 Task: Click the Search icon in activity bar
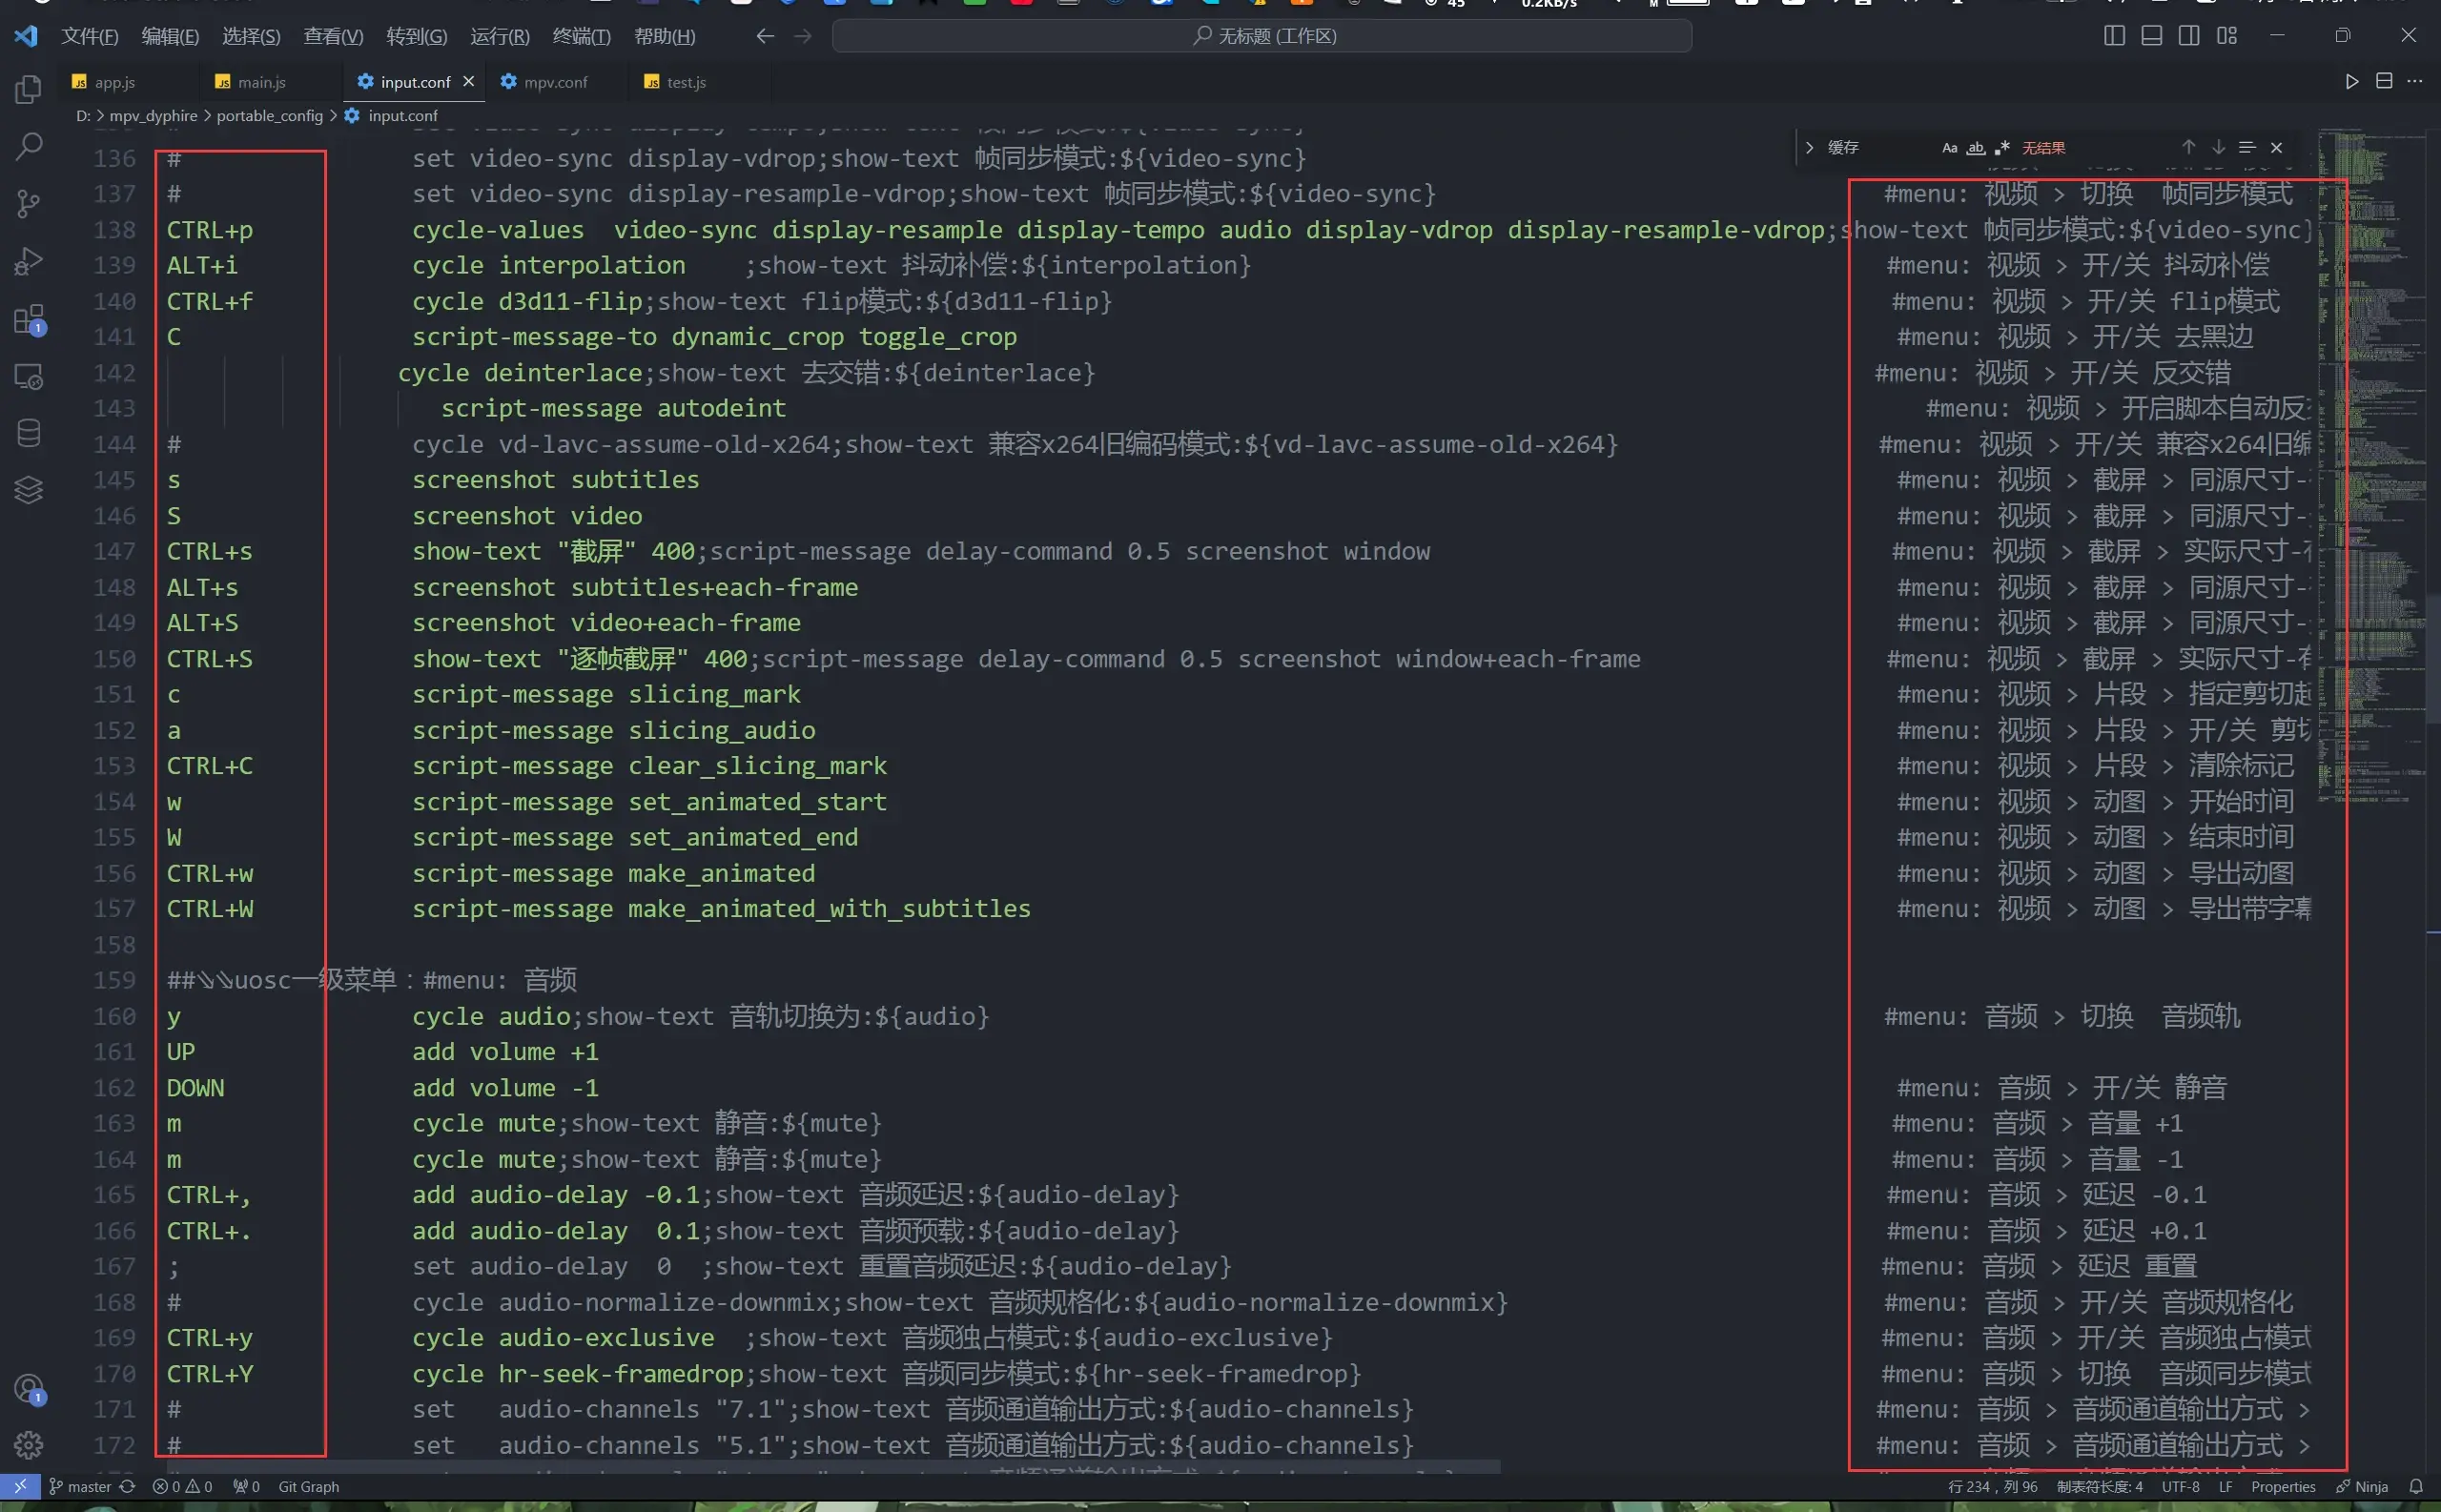[28, 147]
